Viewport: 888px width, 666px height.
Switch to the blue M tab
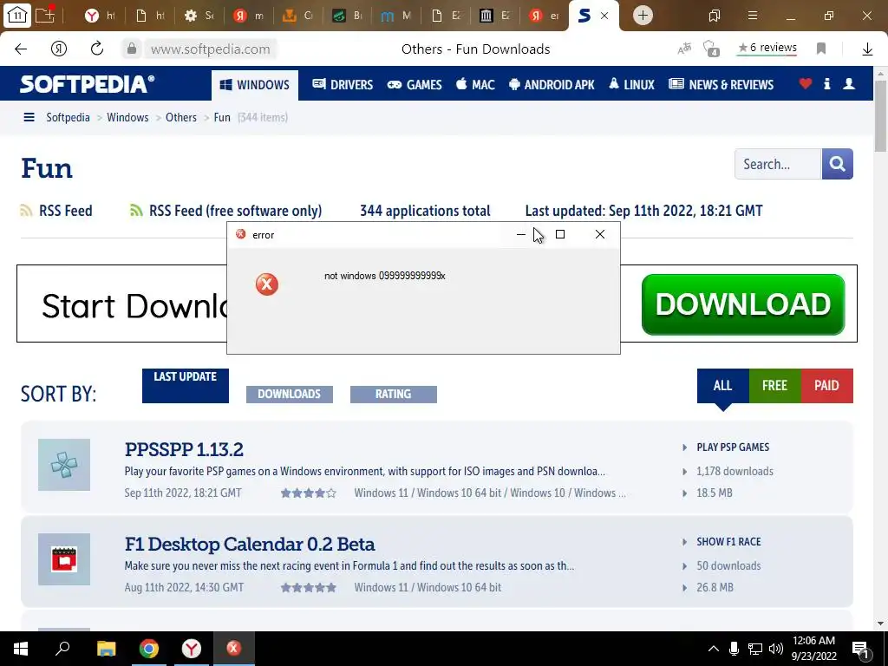[x=395, y=16]
